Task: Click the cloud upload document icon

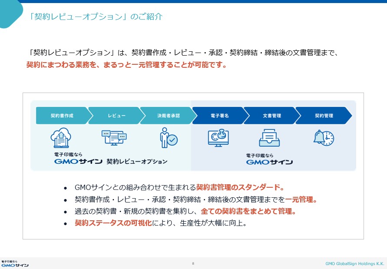Action: (61, 138)
